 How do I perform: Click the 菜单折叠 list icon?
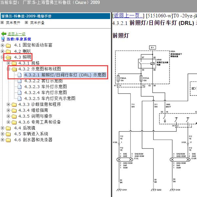pos(26,23)
